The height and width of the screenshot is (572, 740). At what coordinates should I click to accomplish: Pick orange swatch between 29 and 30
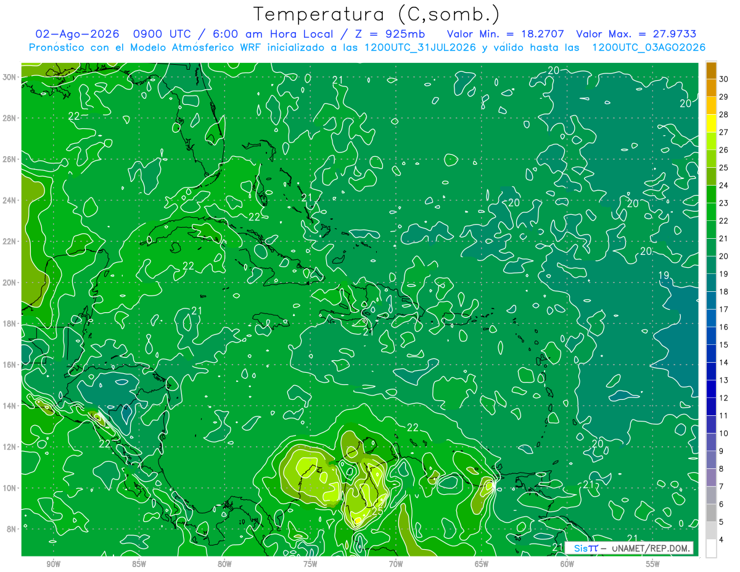point(711,88)
